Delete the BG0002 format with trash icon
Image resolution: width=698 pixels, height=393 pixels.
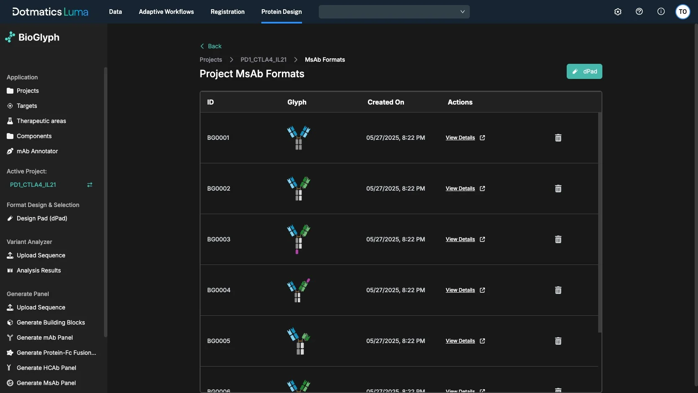(x=558, y=189)
